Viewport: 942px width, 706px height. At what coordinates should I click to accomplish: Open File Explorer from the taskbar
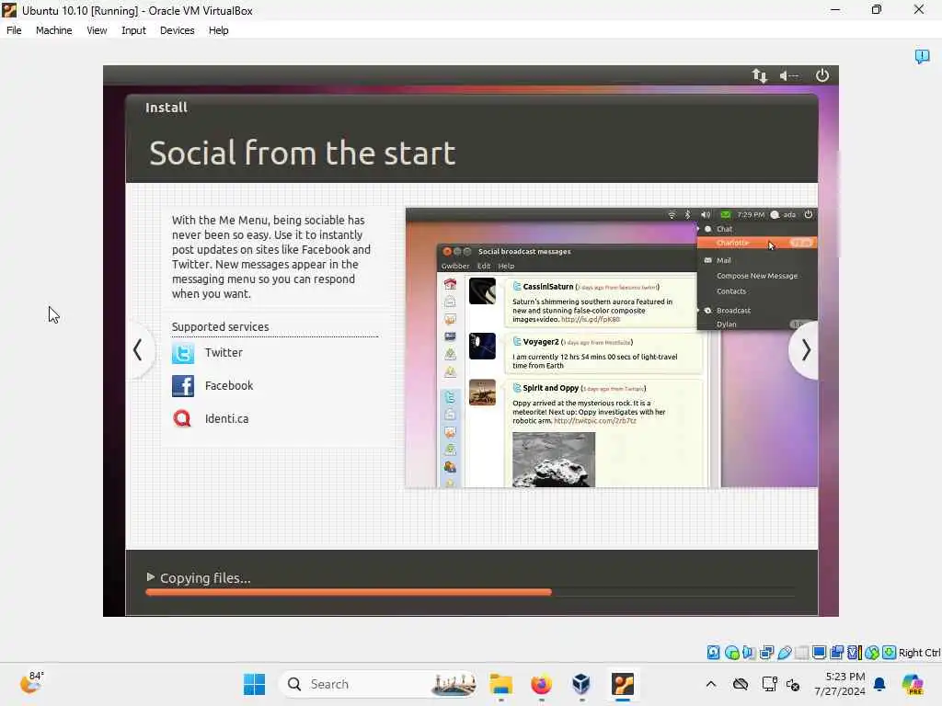[x=500, y=684]
